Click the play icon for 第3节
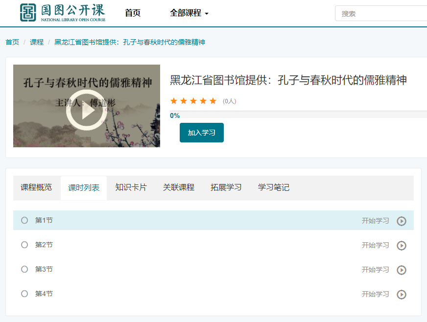This screenshot has height=322, width=427. 402,270
